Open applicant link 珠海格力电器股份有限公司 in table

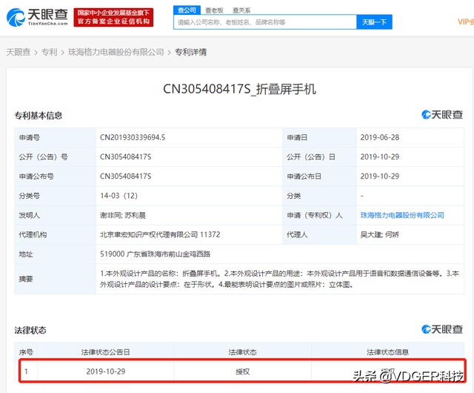tap(402, 215)
